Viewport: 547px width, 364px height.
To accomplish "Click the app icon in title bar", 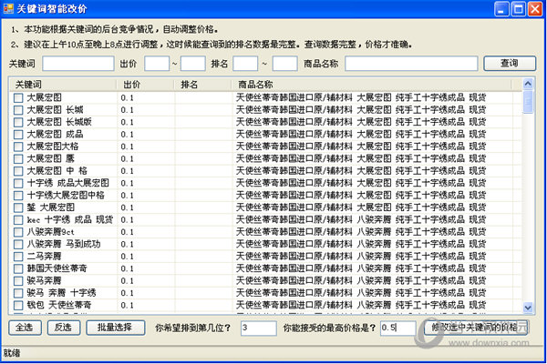I will tap(8, 8).
